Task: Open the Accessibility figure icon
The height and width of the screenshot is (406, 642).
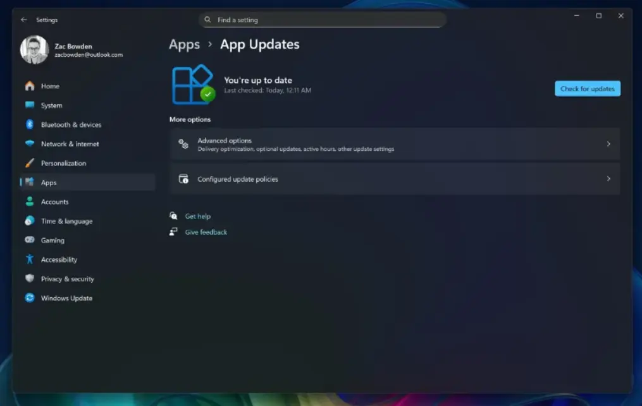Action: (x=29, y=260)
